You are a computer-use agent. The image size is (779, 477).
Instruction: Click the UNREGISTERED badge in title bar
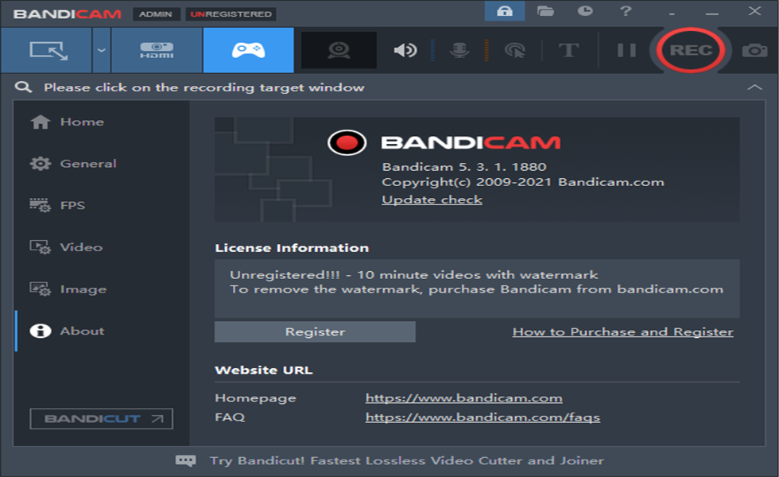[x=231, y=14]
